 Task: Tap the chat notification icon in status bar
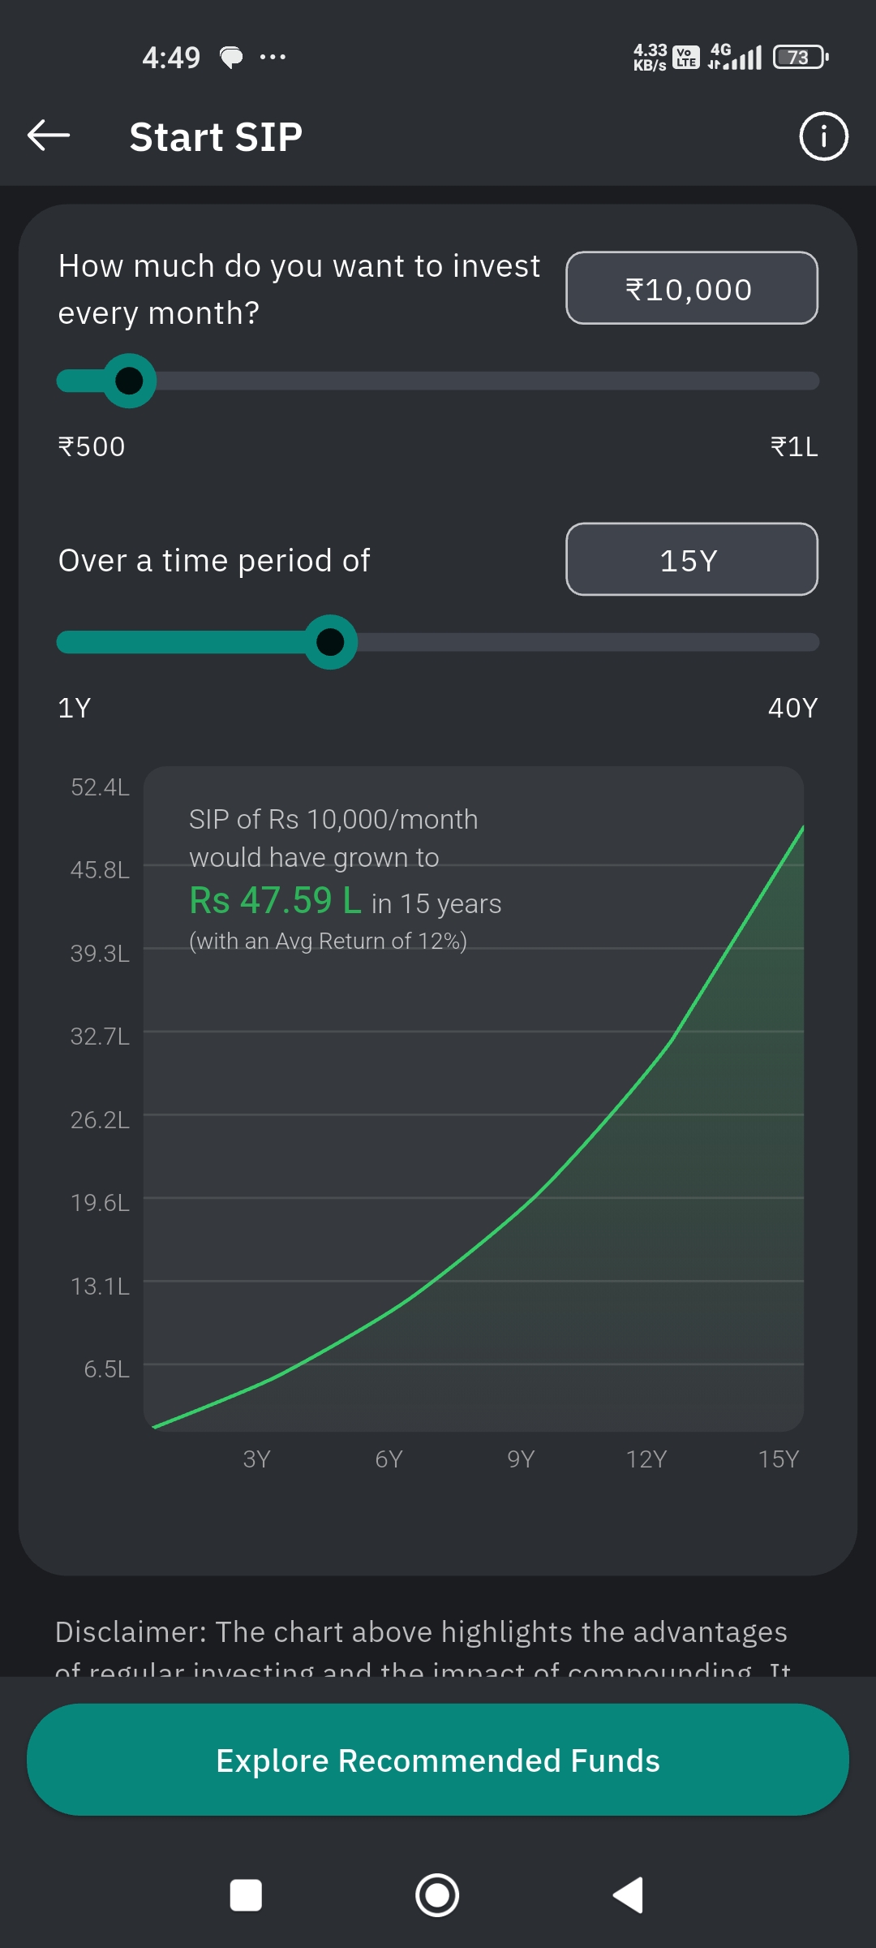(231, 57)
